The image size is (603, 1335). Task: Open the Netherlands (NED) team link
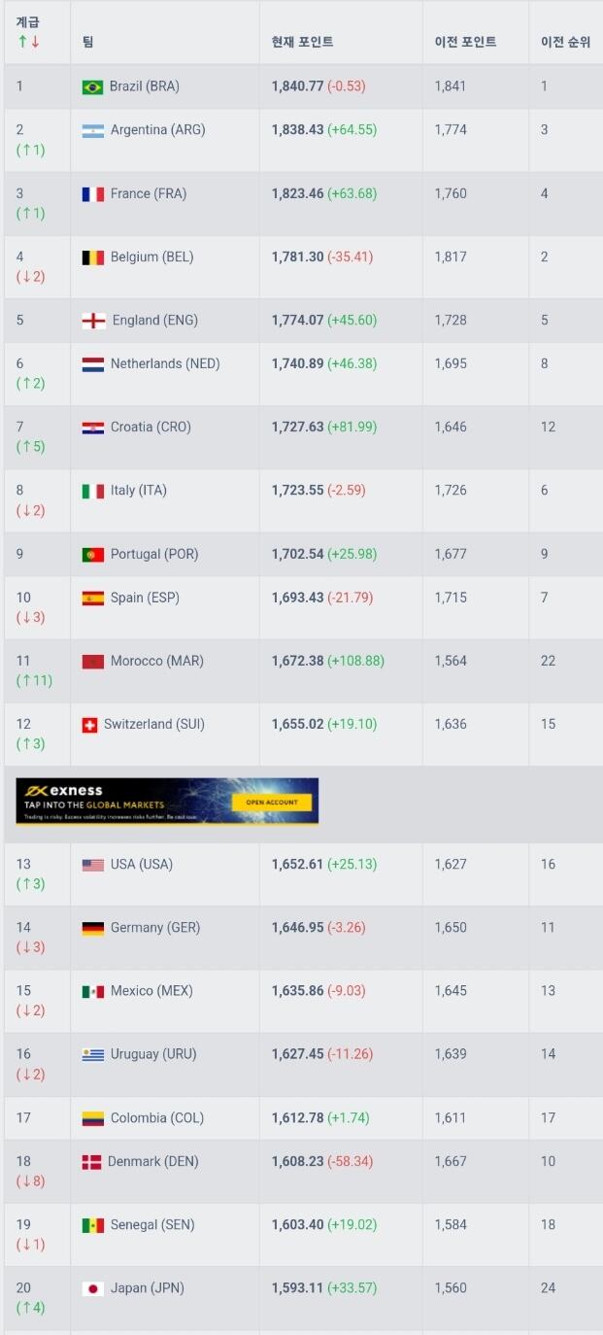pos(165,364)
